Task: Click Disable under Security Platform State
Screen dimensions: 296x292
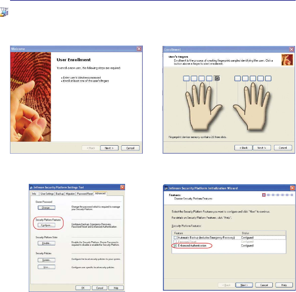Action: [x=47, y=243]
